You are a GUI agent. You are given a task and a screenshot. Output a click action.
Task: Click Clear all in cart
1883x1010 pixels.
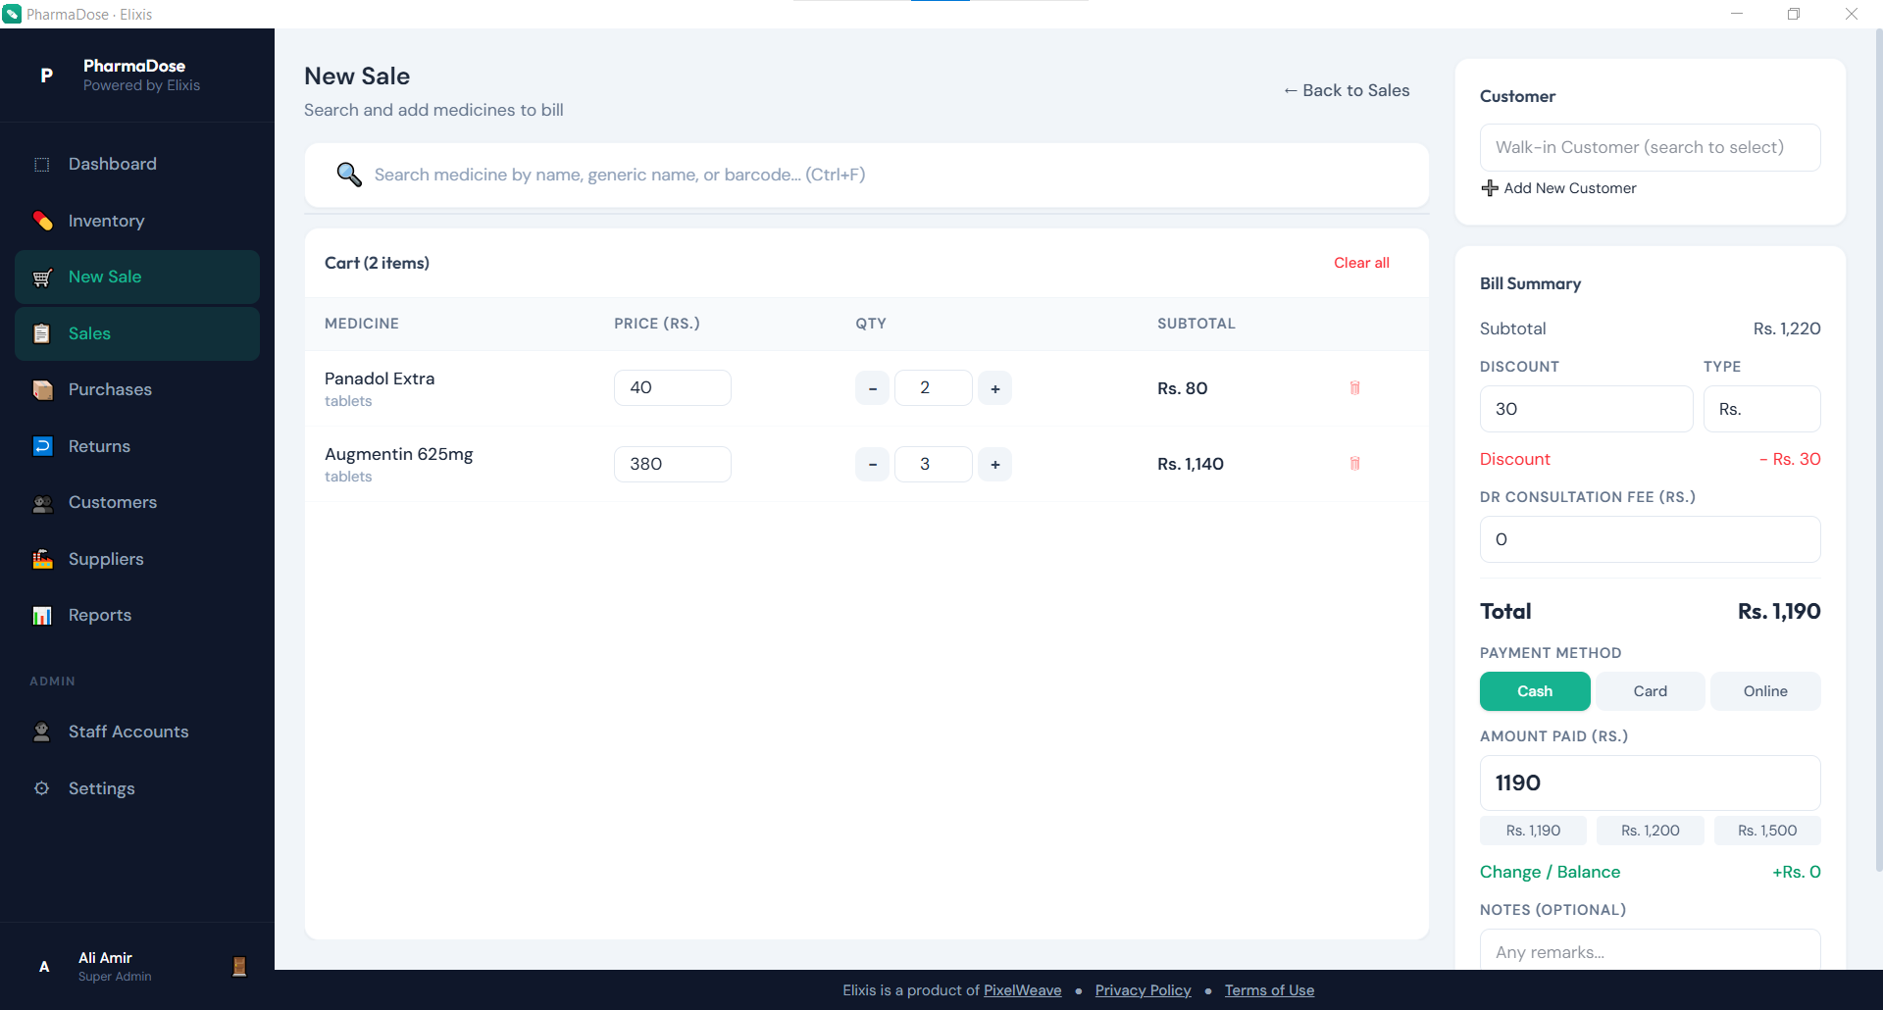pyautogui.click(x=1361, y=263)
